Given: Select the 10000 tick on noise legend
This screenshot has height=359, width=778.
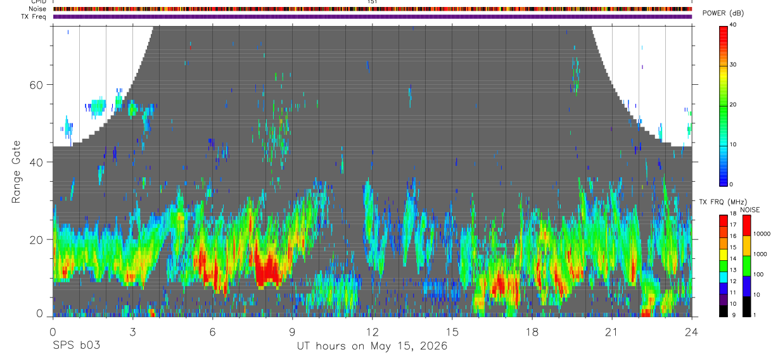Looking at the screenshot, I should pyautogui.click(x=762, y=234).
